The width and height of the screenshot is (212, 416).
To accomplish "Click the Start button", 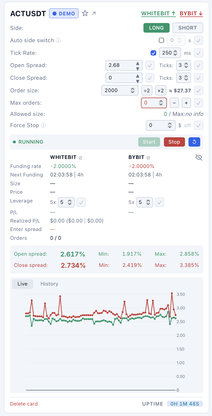I will pos(149,142).
